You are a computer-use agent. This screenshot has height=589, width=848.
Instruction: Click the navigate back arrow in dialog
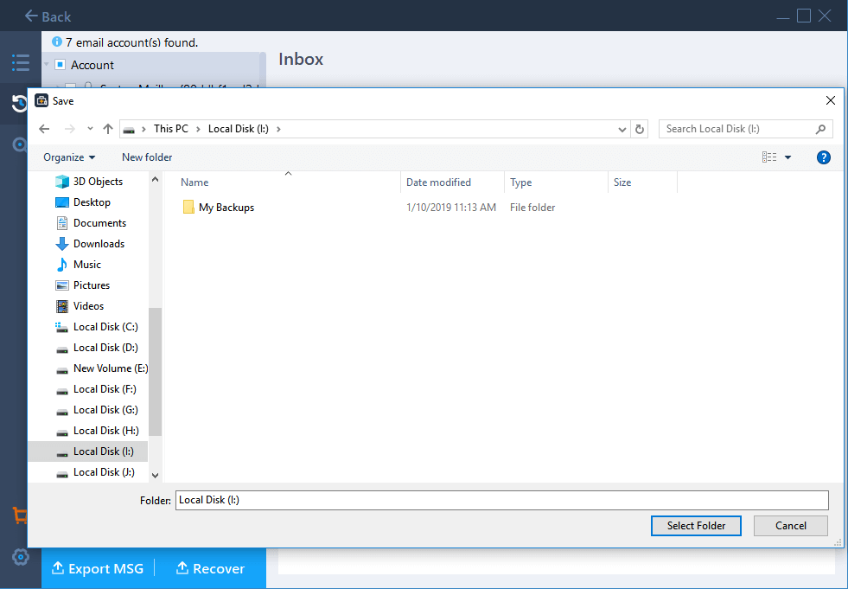45,129
